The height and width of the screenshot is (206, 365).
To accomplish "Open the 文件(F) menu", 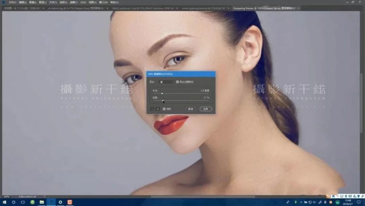I will (x=12, y=2).
